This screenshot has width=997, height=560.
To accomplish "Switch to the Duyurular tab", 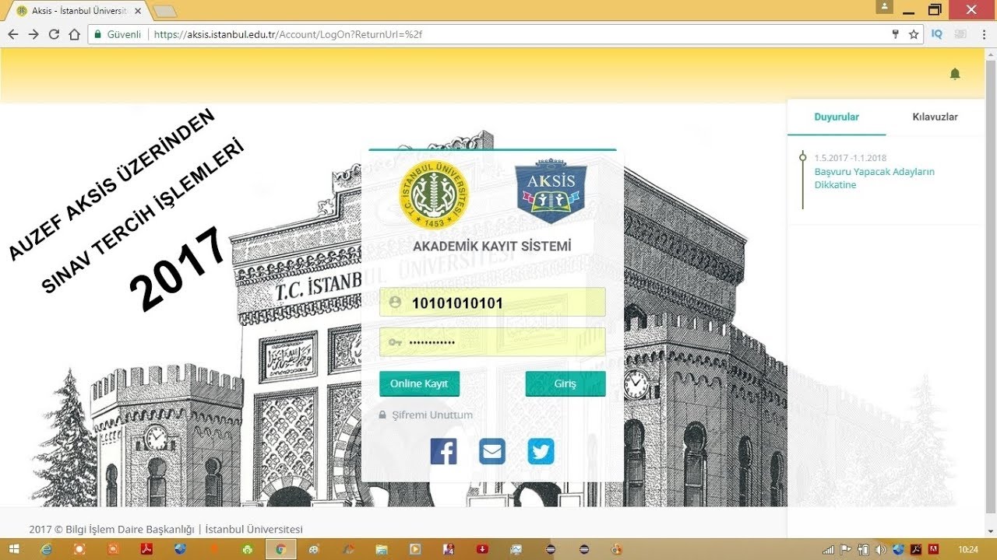I will coord(837,117).
